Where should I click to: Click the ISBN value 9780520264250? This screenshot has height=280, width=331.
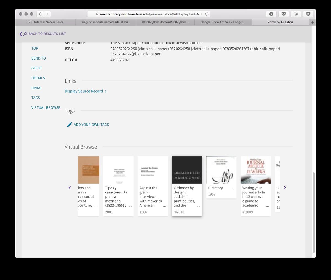click(124, 49)
